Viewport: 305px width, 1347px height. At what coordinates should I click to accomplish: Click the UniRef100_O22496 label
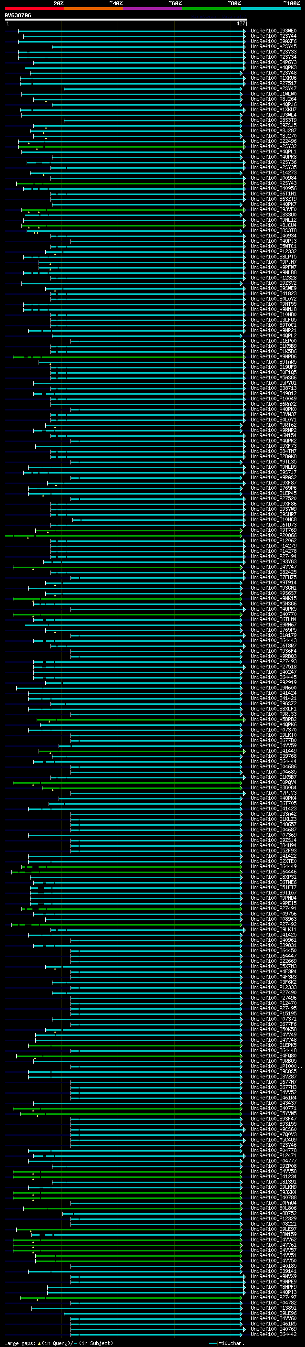pos(274,141)
